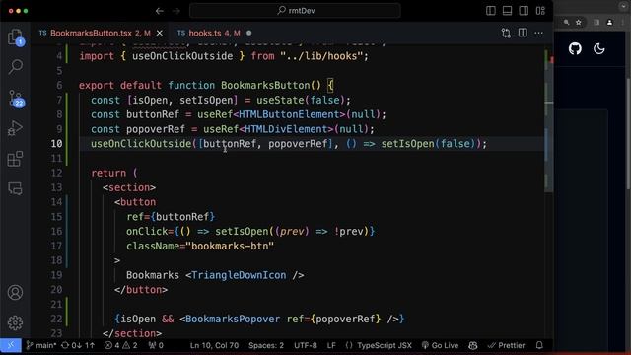Click main branch in status bar
The image size is (631, 355).
point(41,345)
